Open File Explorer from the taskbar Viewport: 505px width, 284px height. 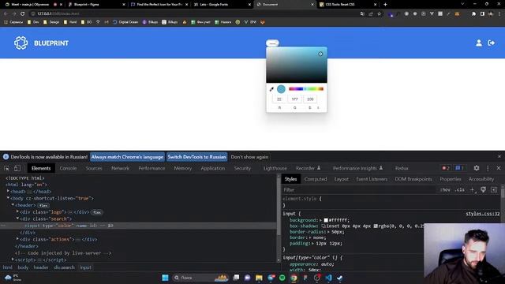(259, 278)
